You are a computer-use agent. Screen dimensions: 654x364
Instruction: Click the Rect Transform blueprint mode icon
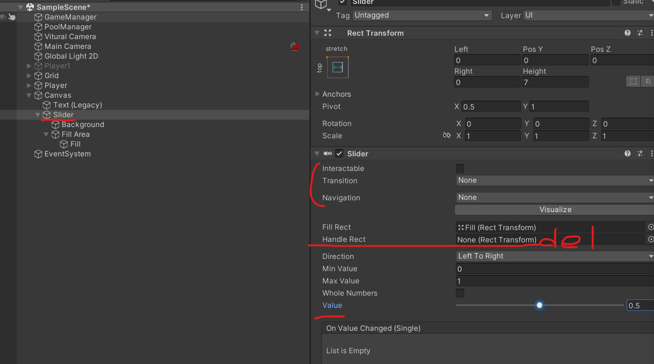click(x=633, y=82)
